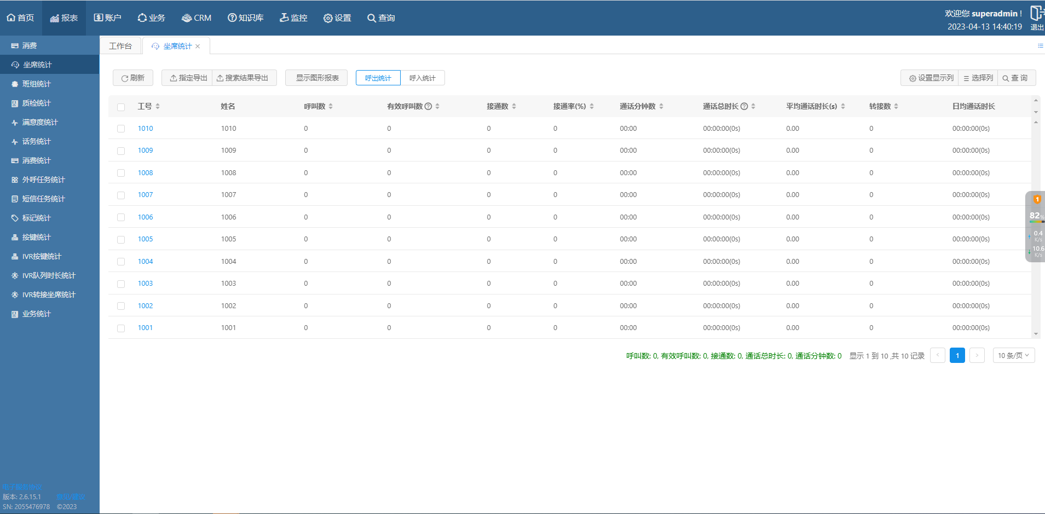Close the 坐席统计 tab
Image resolution: width=1045 pixels, height=514 pixels.
(198, 47)
